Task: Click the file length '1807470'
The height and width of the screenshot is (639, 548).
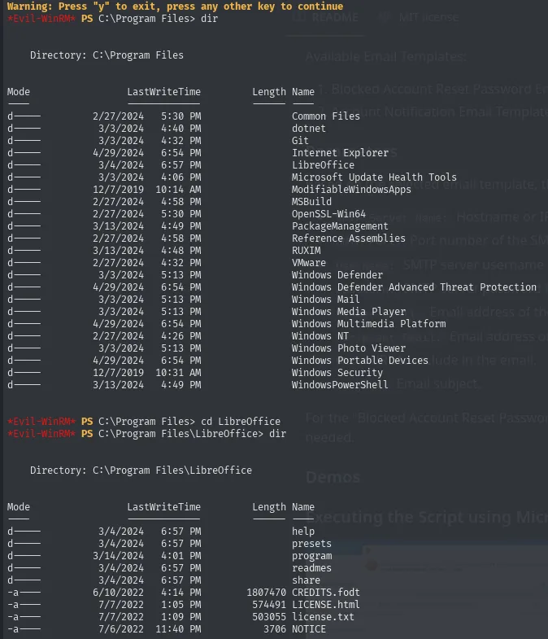Action: click(x=266, y=593)
